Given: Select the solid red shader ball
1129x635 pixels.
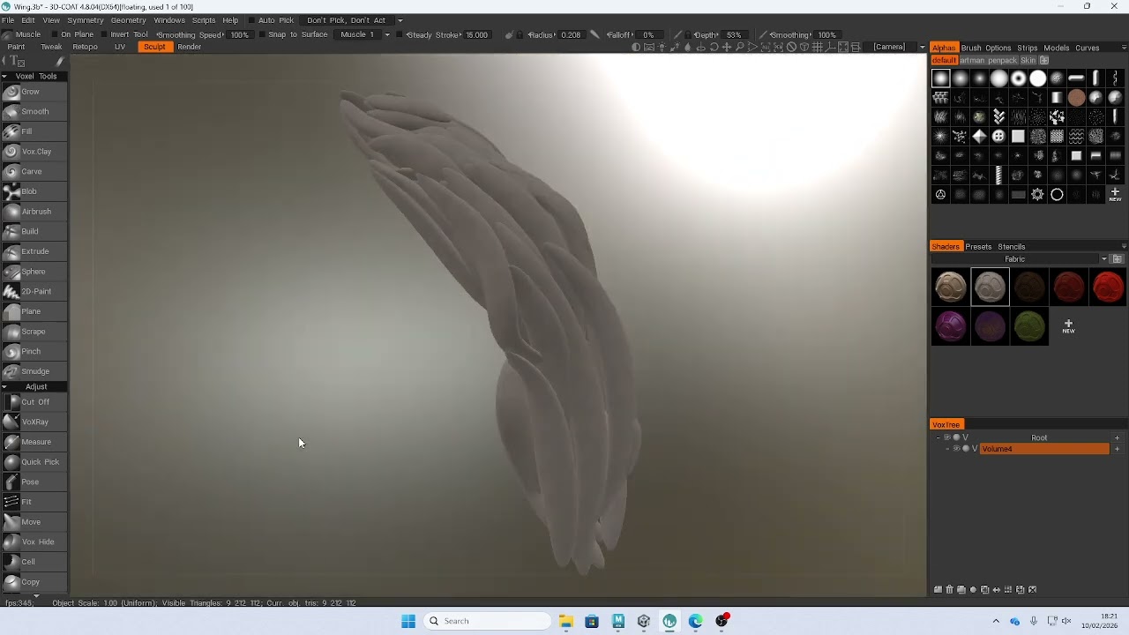Looking at the screenshot, I should coord(1108,288).
